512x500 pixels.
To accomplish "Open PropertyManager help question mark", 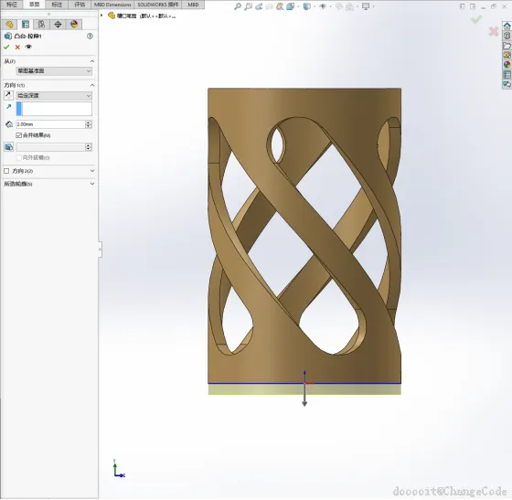I will pos(90,37).
